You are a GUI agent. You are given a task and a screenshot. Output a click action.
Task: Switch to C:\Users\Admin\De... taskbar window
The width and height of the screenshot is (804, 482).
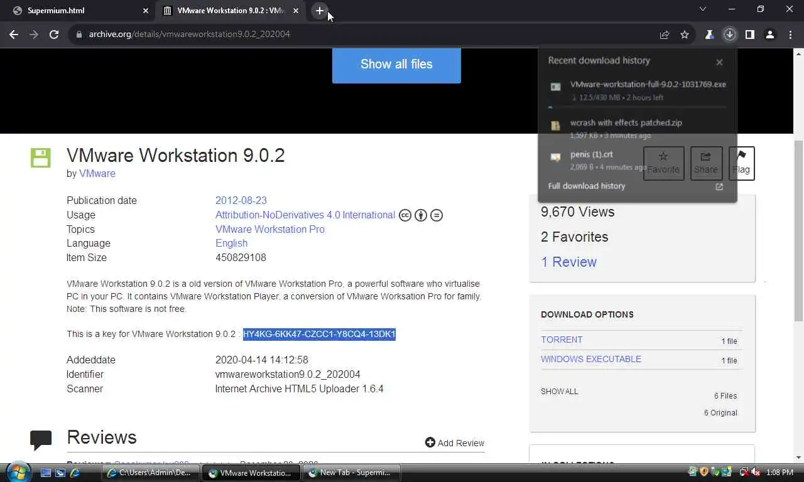click(151, 473)
